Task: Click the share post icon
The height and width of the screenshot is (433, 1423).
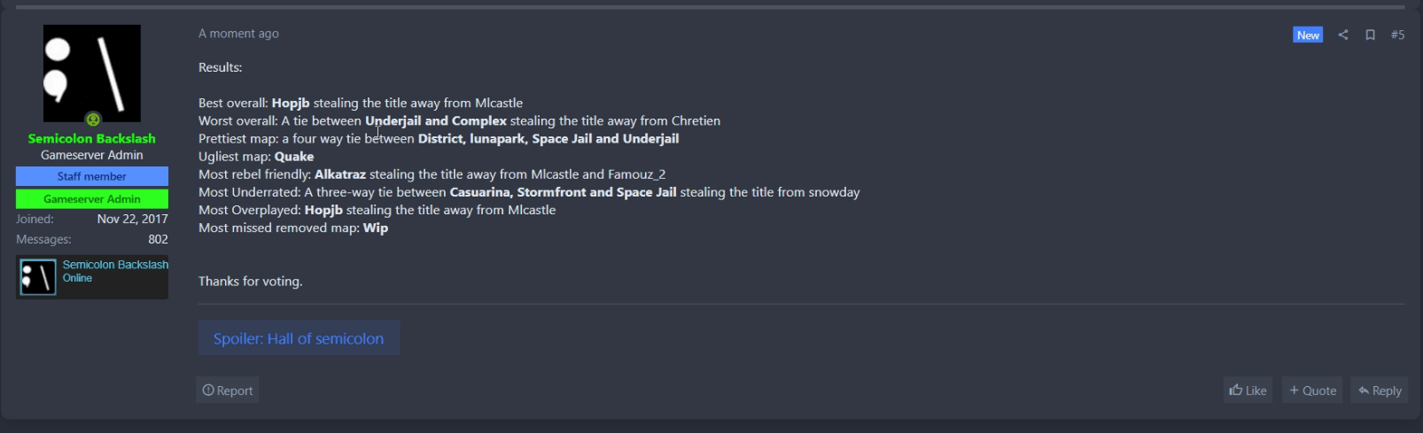Action: click(x=1343, y=35)
